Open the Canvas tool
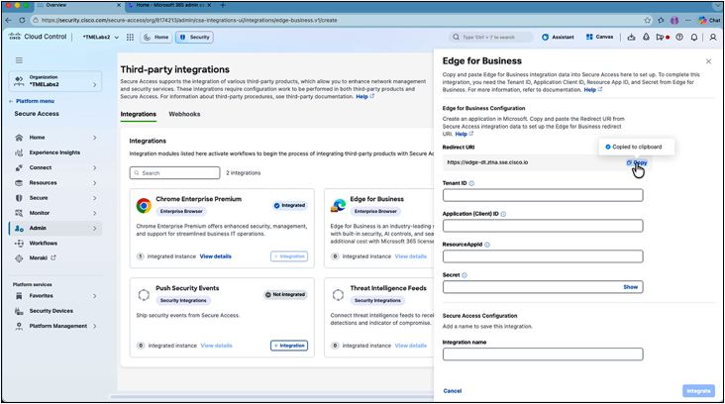 pyautogui.click(x=599, y=37)
